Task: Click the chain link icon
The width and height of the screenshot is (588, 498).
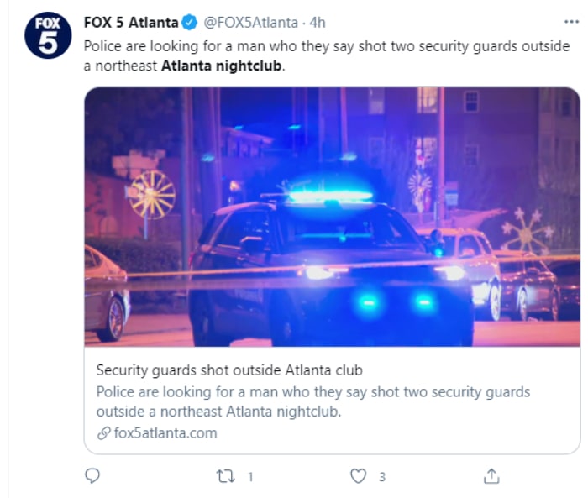Action: pyautogui.click(x=103, y=433)
